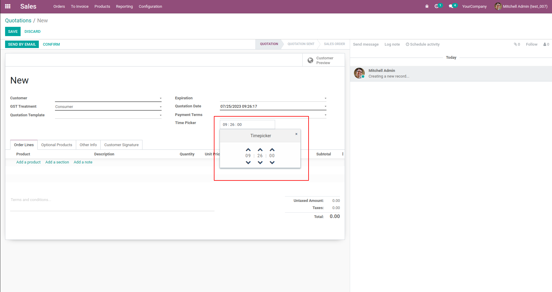The width and height of the screenshot is (552, 292).
Task: Click the Sales app title
Action: coord(28,6)
